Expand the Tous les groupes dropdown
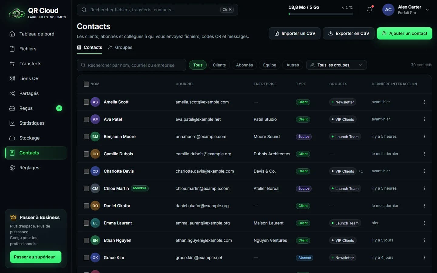This screenshot has width=437, height=273. [x=336, y=65]
